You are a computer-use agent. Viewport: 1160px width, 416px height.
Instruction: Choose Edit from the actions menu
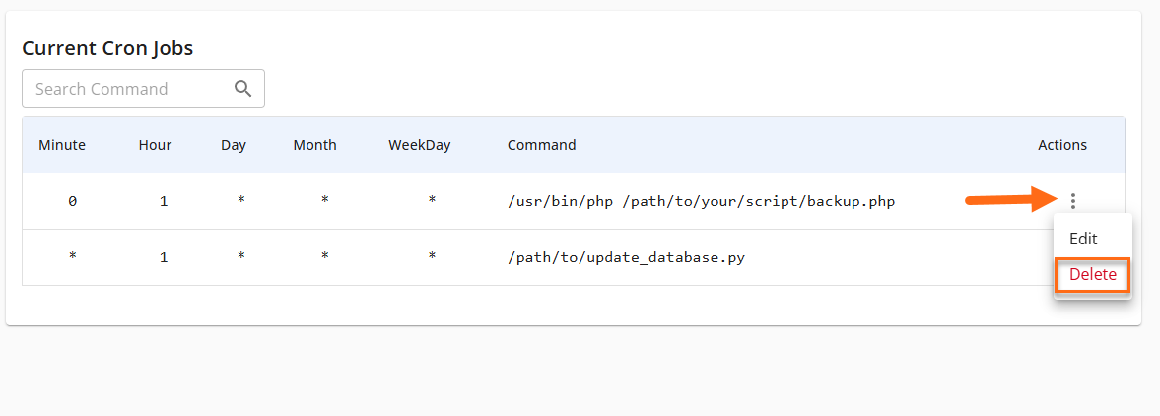tap(1083, 239)
